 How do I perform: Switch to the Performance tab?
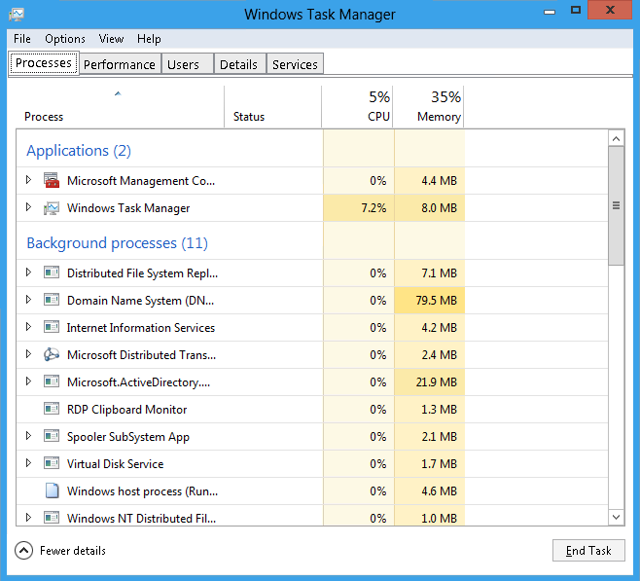tap(120, 64)
